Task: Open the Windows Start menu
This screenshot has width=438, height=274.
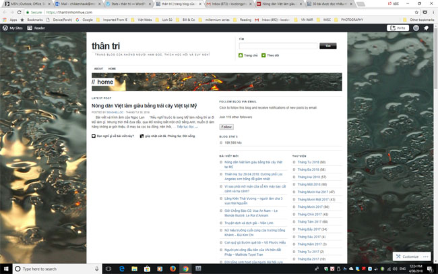Action: [x=7, y=268]
